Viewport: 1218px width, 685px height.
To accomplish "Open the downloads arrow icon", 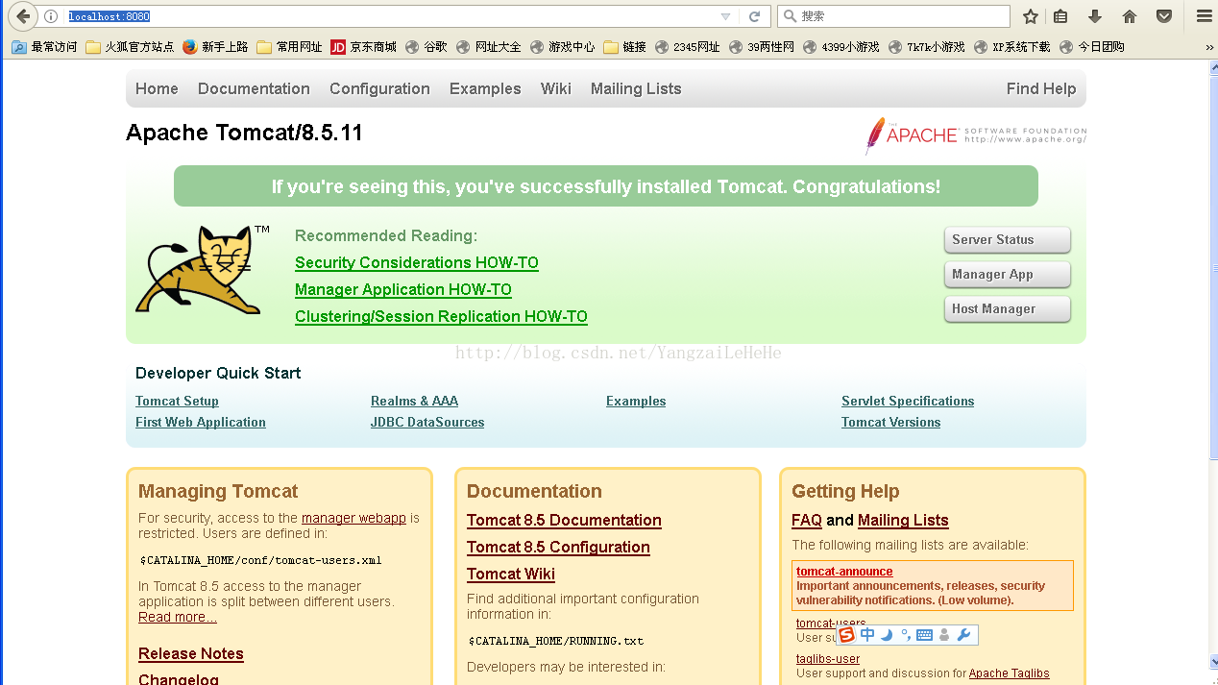I will [x=1095, y=16].
